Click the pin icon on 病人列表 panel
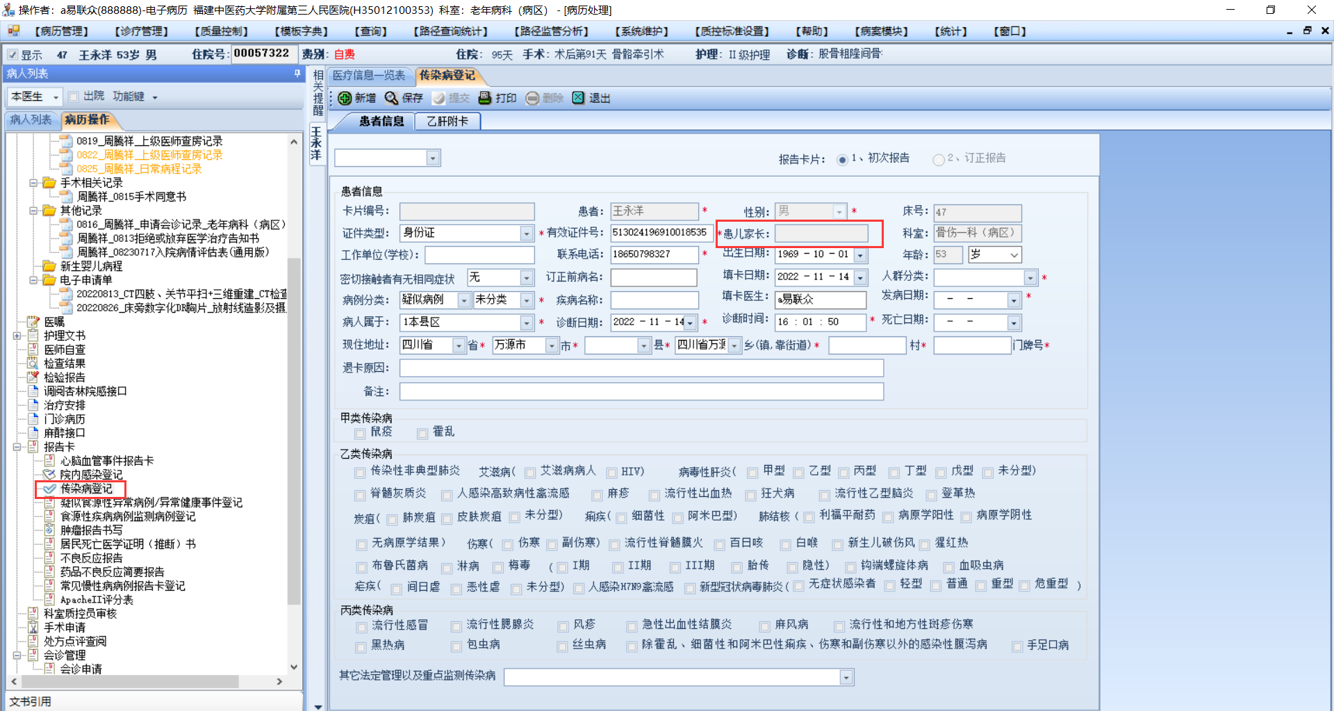Viewport: 1334px width, 711px height. (297, 73)
